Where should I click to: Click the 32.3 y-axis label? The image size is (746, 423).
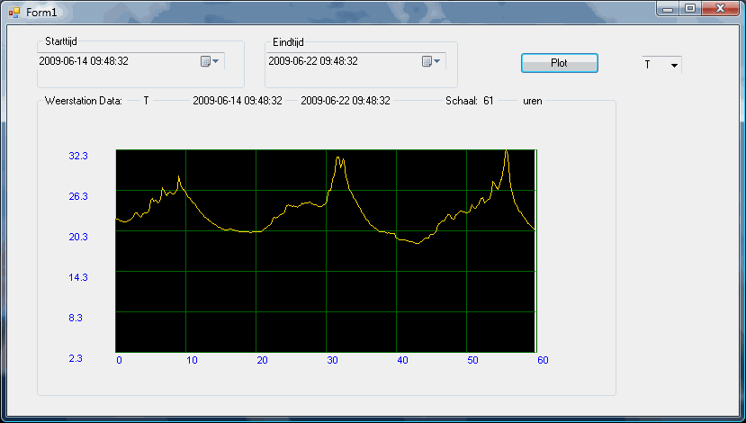78,156
